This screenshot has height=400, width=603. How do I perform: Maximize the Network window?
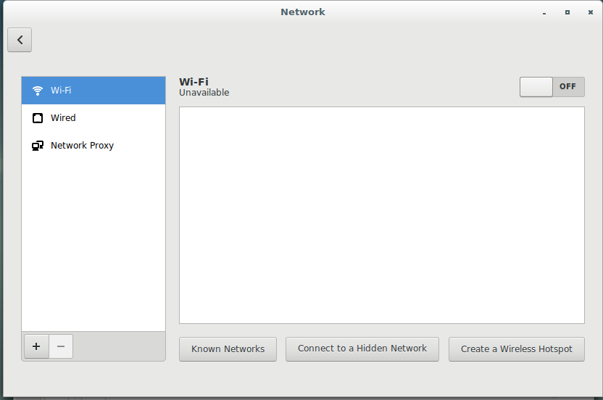(x=567, y=12)
